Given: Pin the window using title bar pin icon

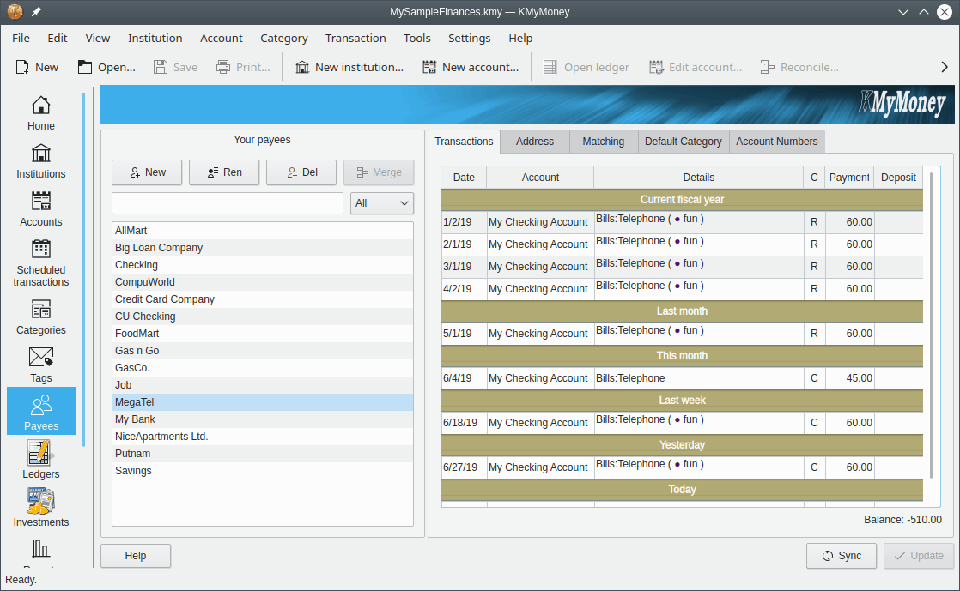Looking at the screenshot, I should coord(35,12).
